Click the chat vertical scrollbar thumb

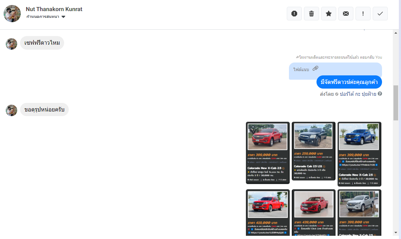click(x=396, y=103)
